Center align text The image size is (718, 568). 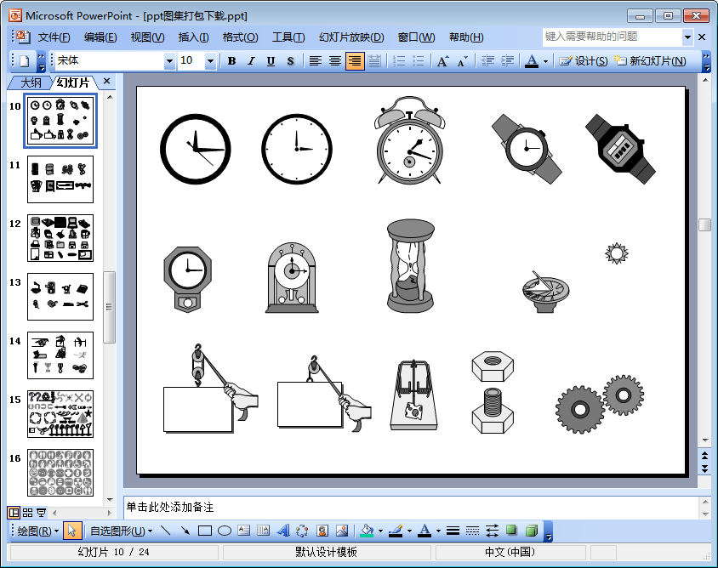[x=334, y=61]
